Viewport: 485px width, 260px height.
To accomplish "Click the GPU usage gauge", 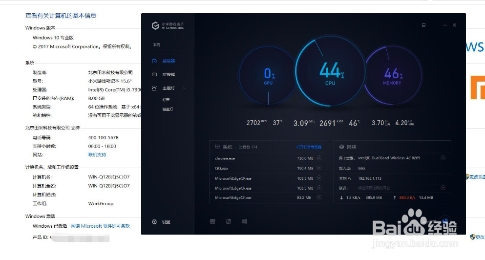I will coord(268,76).
